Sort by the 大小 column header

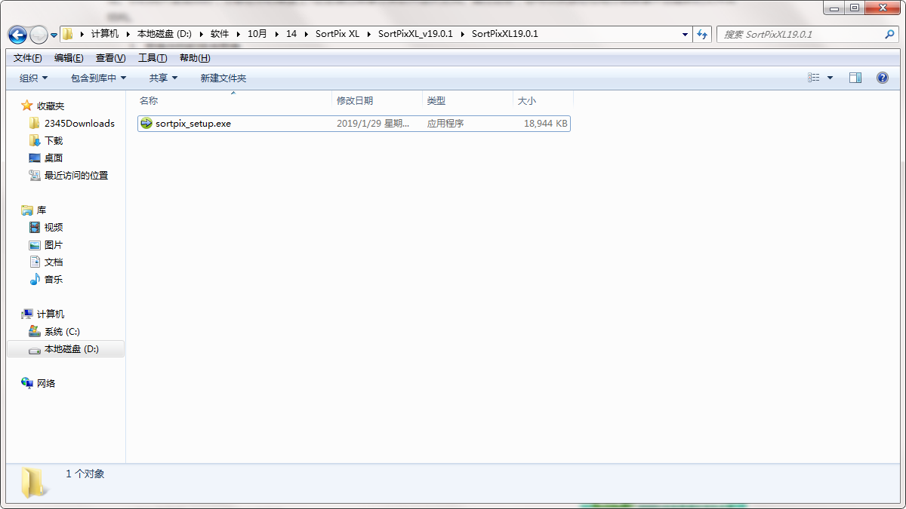pos(526,100)
